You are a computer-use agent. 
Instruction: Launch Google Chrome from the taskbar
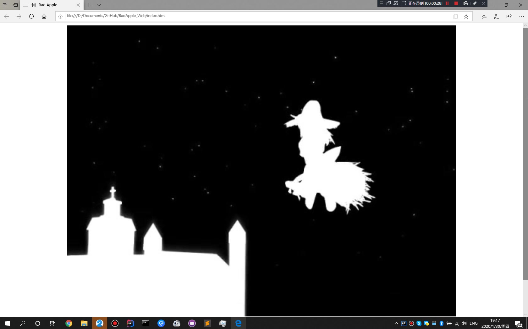coord(69,323)
